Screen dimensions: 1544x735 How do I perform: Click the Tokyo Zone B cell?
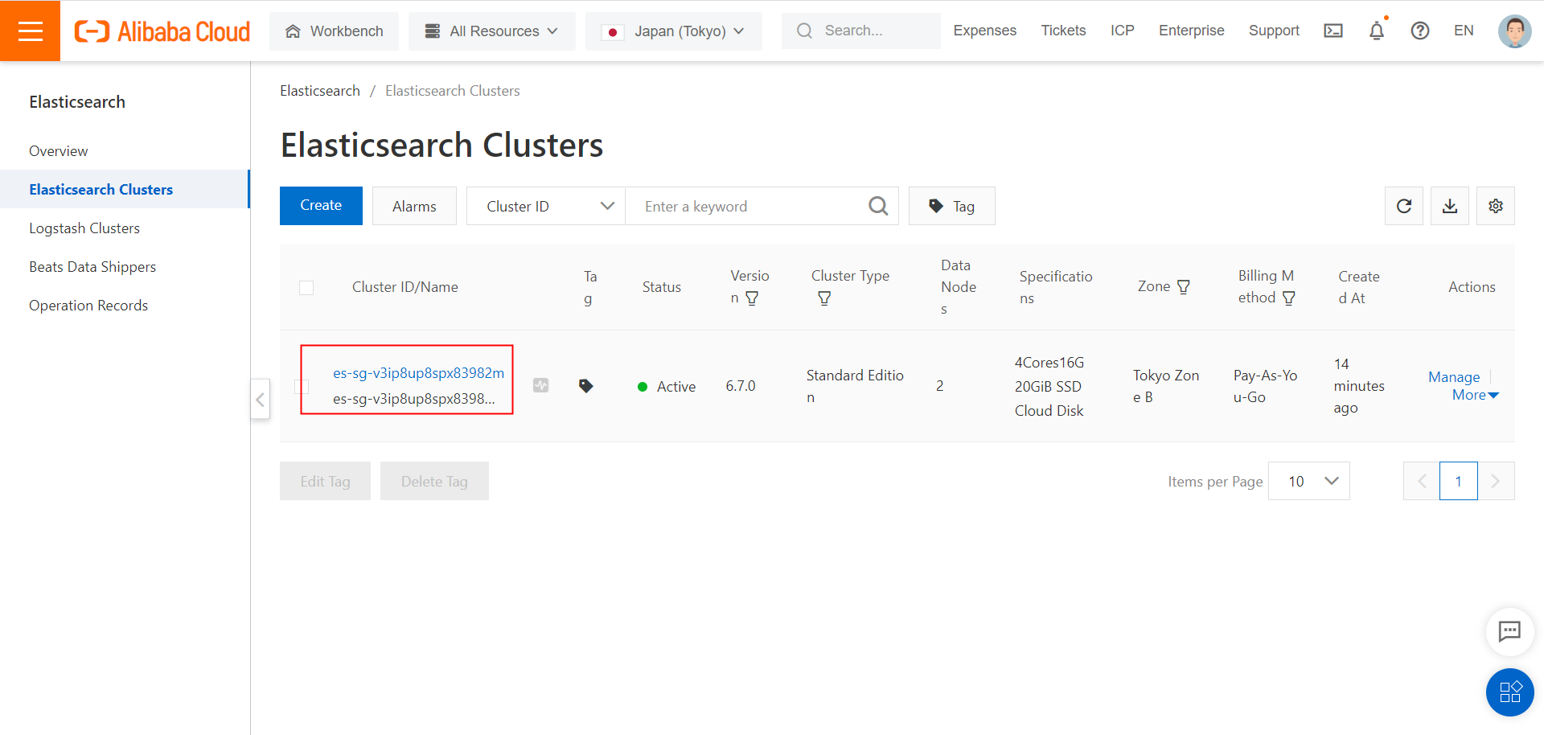(1166, 387)
